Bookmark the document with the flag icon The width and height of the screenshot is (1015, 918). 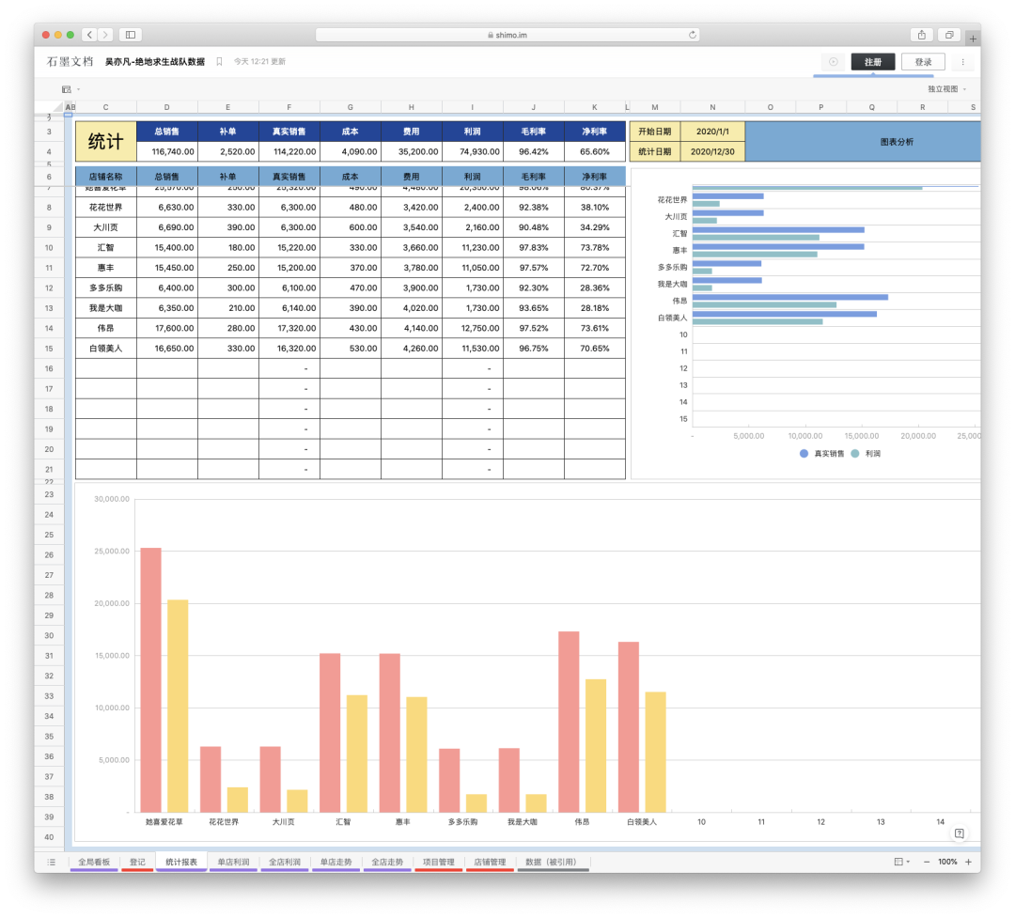219,61
